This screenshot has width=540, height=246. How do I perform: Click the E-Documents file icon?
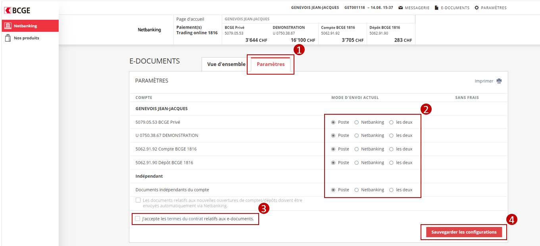click(x=437, y=8)
